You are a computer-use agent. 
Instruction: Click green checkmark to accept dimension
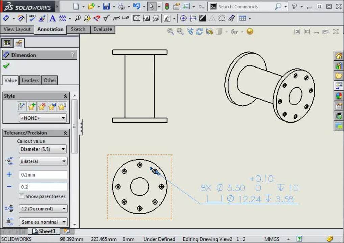click(x=6, y=66)
